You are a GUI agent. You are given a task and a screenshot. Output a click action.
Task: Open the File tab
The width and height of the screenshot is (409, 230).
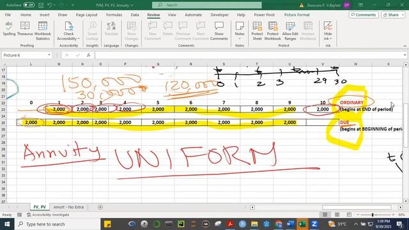tap(8, 15)
